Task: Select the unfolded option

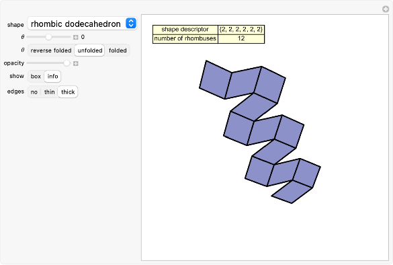Action: pyautogui.click(x=90, y=50)
